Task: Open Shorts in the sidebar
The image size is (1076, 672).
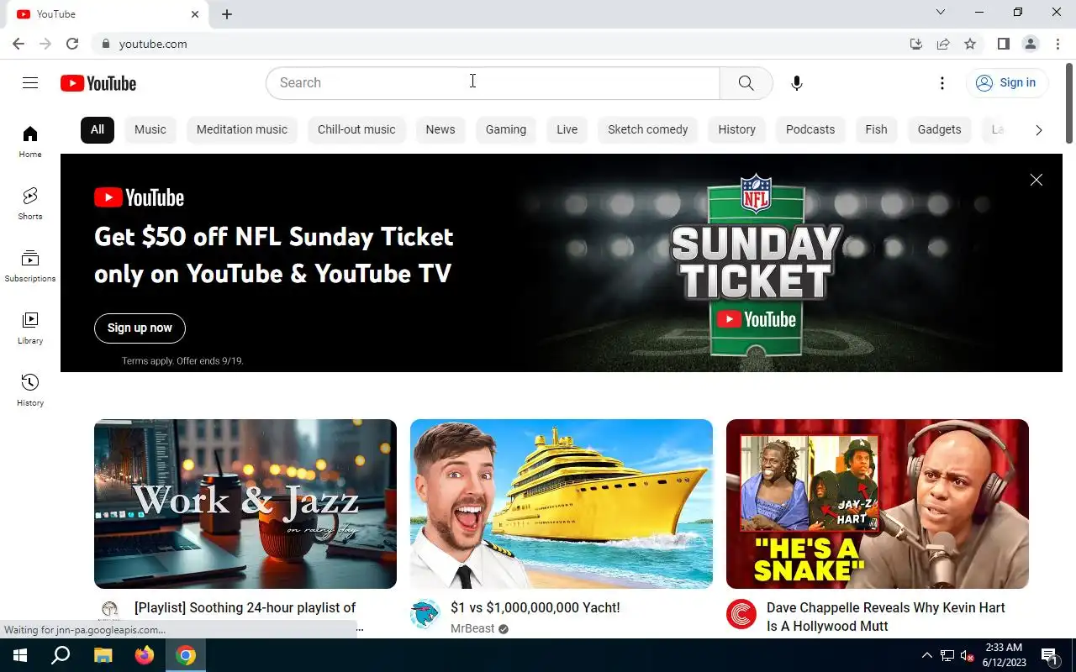Action: coord(30,204)
